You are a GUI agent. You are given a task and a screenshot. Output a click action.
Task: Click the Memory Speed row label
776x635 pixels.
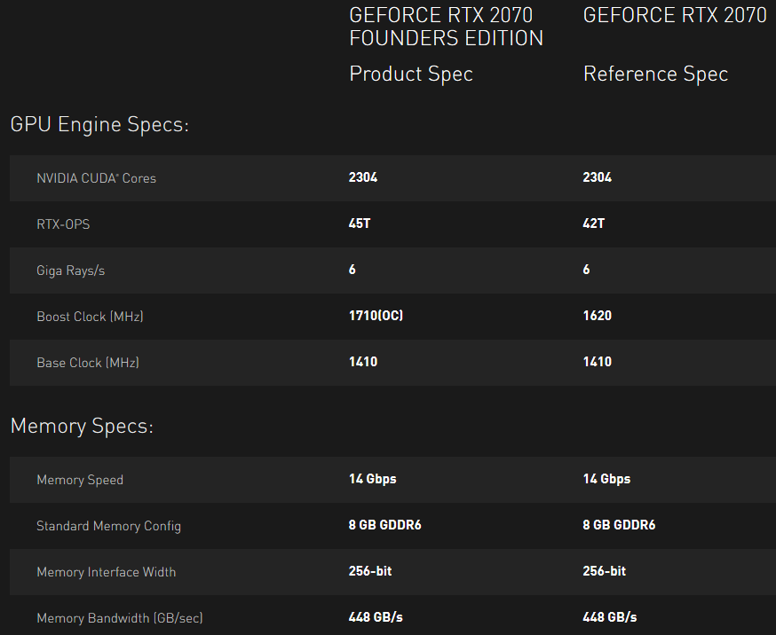pyautogui.click(x=80, y=480)
